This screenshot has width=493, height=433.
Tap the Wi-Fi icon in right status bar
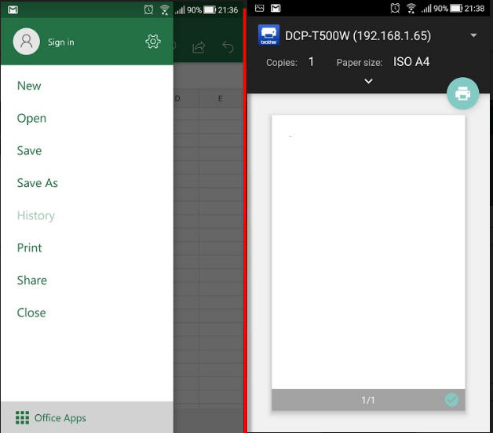click(x=411, y=8)
